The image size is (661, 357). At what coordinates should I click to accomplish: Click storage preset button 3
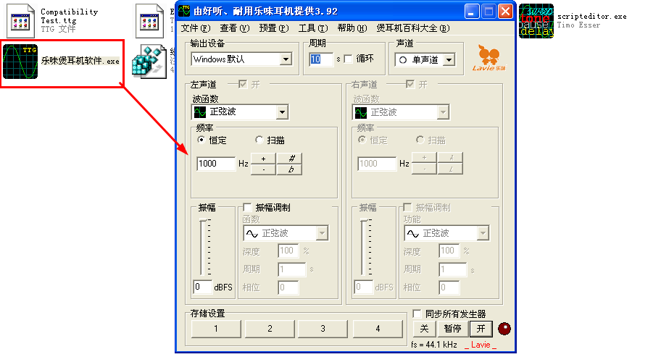click(323, 329)
